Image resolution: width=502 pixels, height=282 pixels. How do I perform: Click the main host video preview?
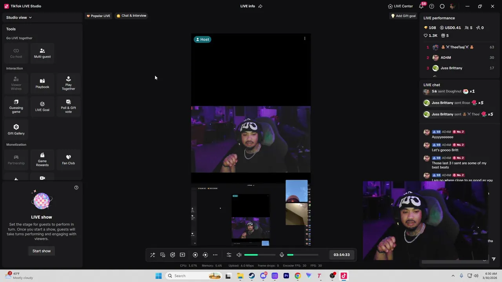point(251,139)
